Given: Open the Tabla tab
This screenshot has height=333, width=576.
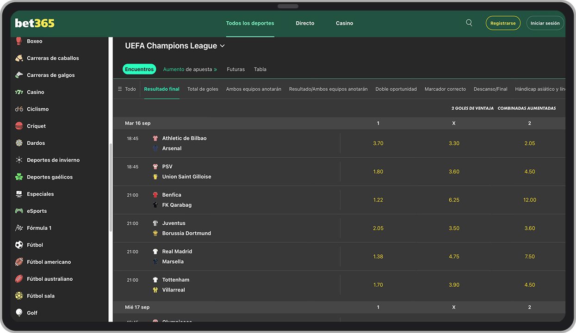Looking at the screenshot, I should coord(260,69).
